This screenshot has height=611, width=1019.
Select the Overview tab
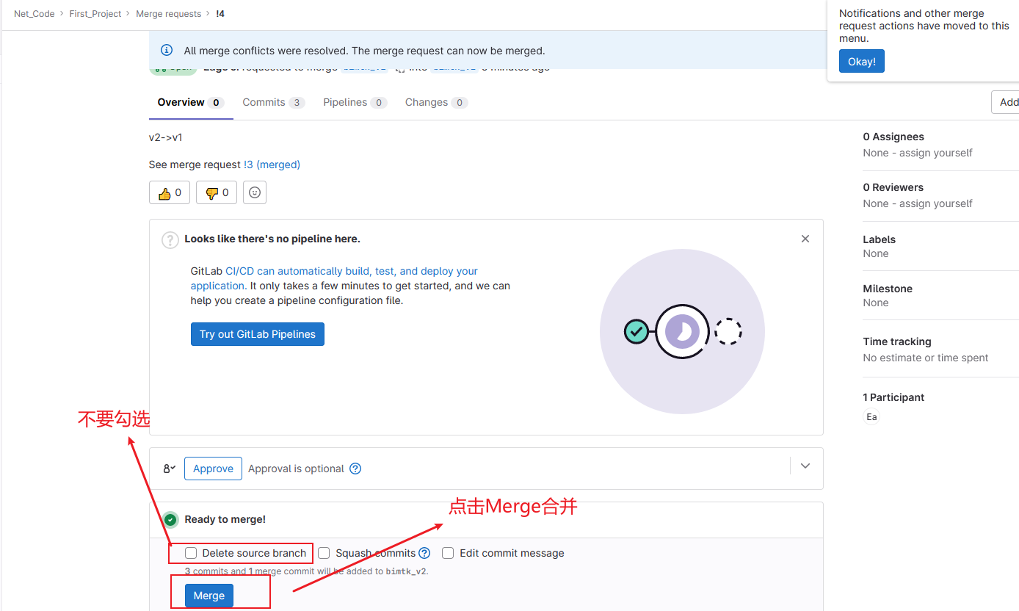pyautogui.click(x=191, y=103)
